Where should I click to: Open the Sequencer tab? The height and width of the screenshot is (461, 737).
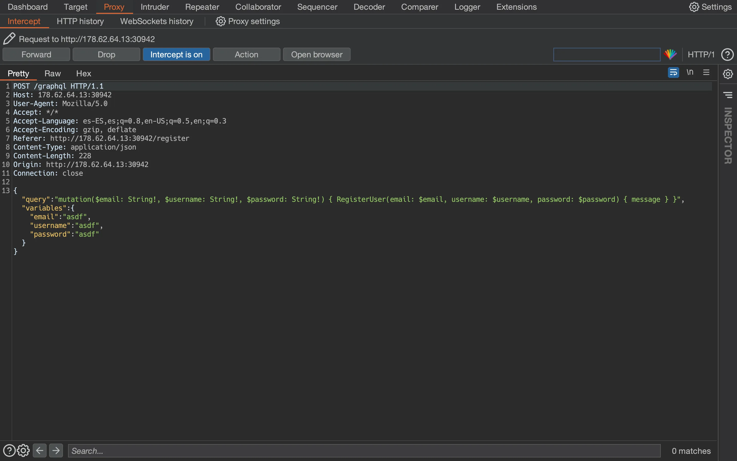tap(317, 7)
